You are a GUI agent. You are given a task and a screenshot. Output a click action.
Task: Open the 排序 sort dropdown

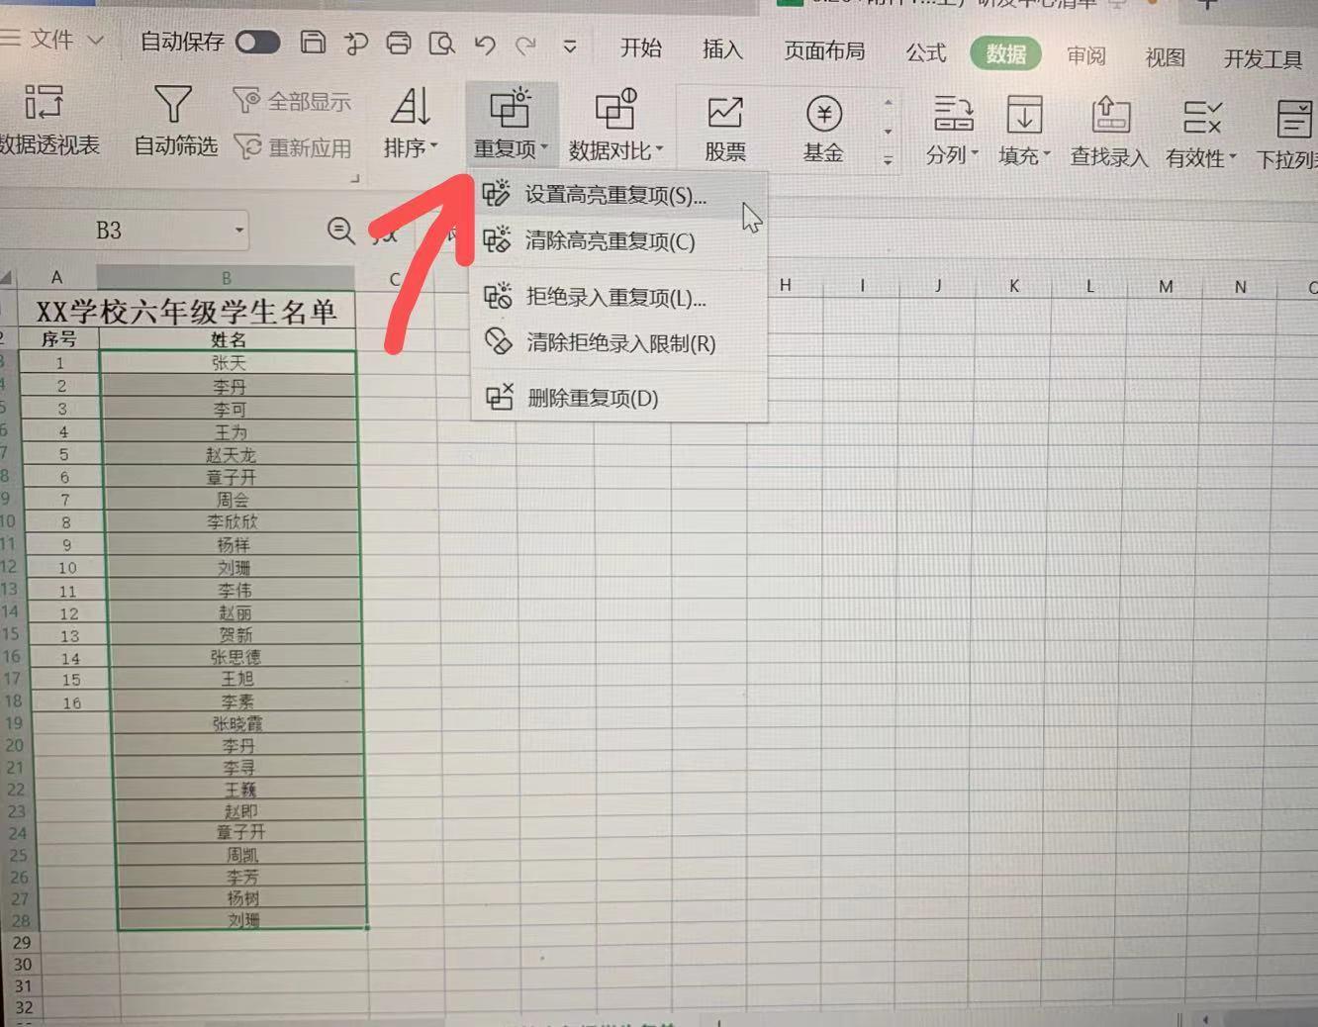click(x=410, y=124)
